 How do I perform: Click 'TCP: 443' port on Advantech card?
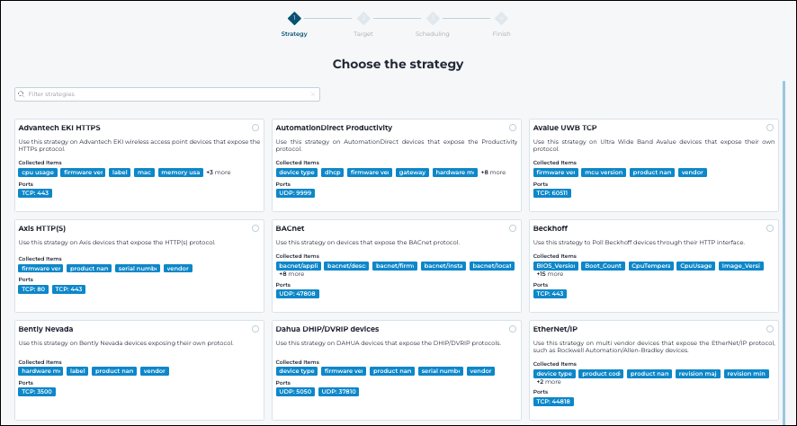[35, 193]
